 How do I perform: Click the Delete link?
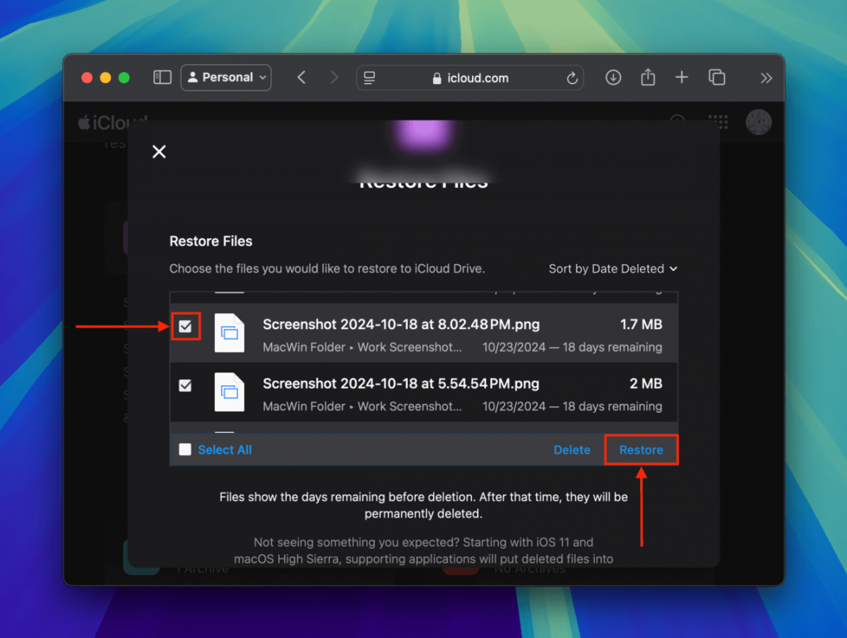(x=572, y=449)
